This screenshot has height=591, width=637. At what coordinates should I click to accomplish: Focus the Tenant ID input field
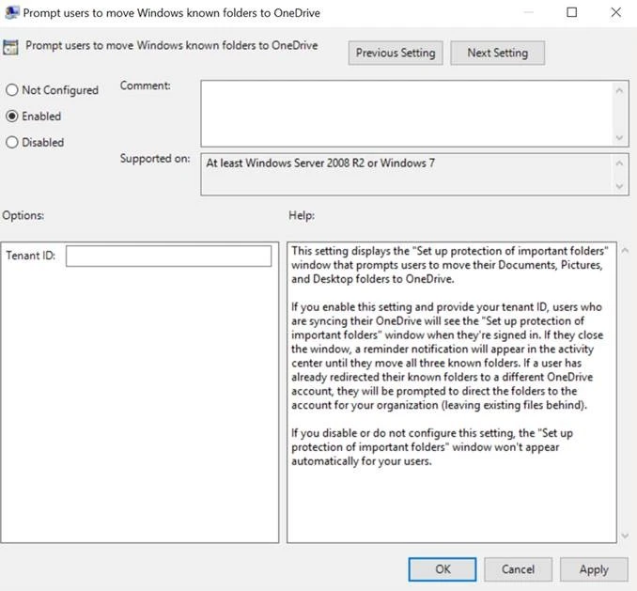[168, 257]
